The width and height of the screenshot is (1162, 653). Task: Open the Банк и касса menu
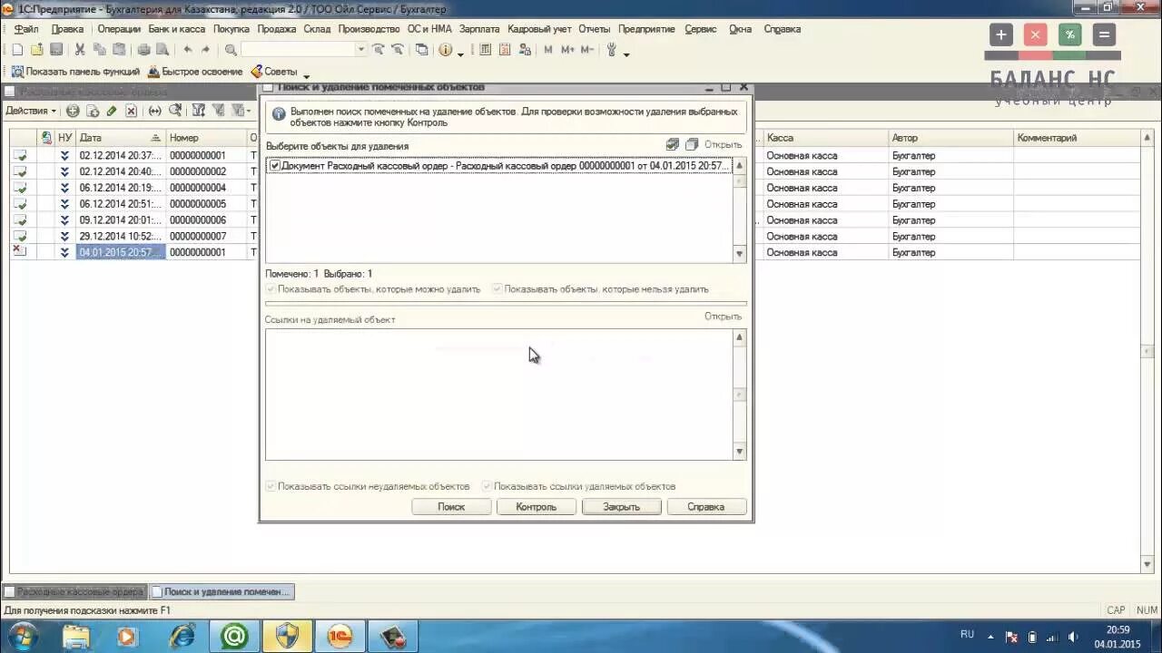(177, 29)
